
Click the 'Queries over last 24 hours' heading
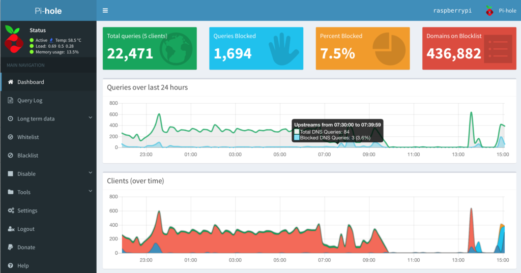point(147,87)
